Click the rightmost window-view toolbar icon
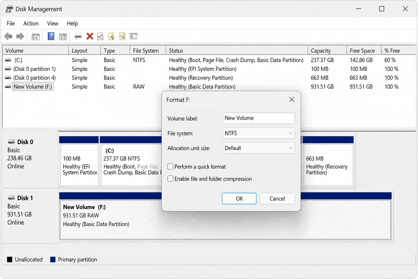 [134, 36]
